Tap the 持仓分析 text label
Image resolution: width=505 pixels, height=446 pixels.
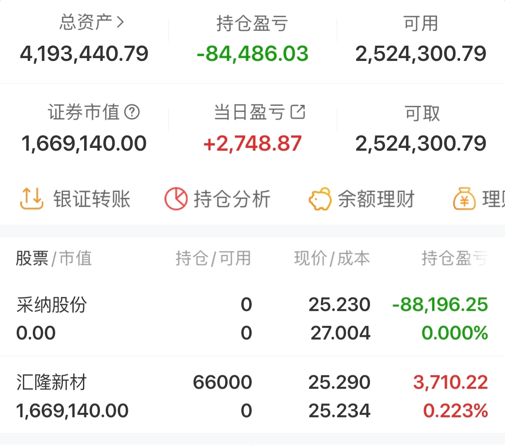[x=232, y=199]
